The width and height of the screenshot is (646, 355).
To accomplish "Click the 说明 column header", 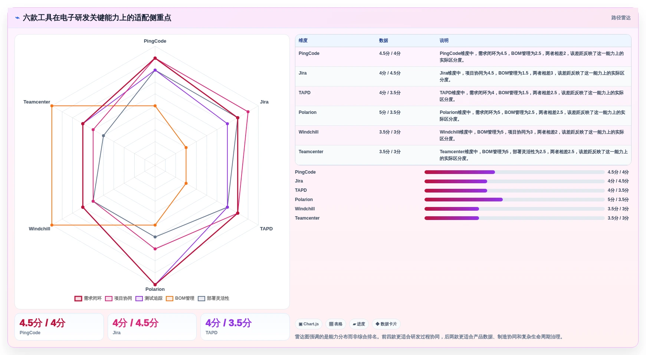I will tap(444, 40).
